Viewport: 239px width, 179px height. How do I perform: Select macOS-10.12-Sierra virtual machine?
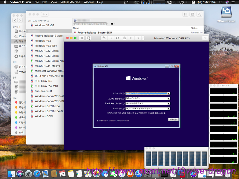pyautogui.click(x=47, y=51)
